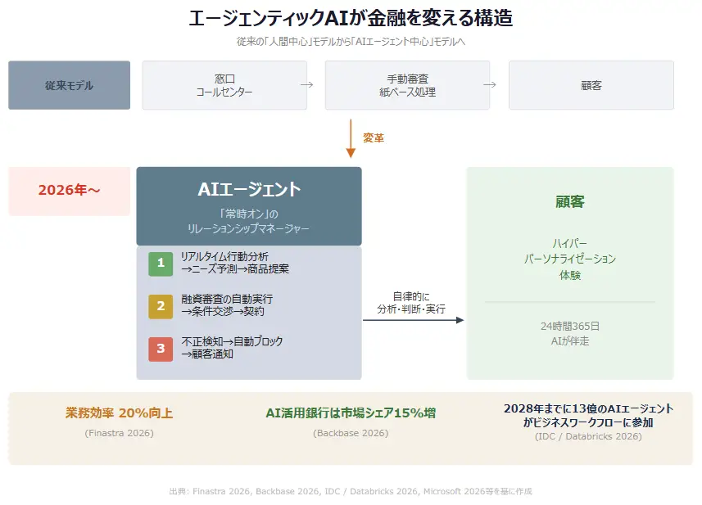Screen dimensions: 702x505
Task: Click the 業務効率 20%向上 statistic
Action: [x=119, y=413]
